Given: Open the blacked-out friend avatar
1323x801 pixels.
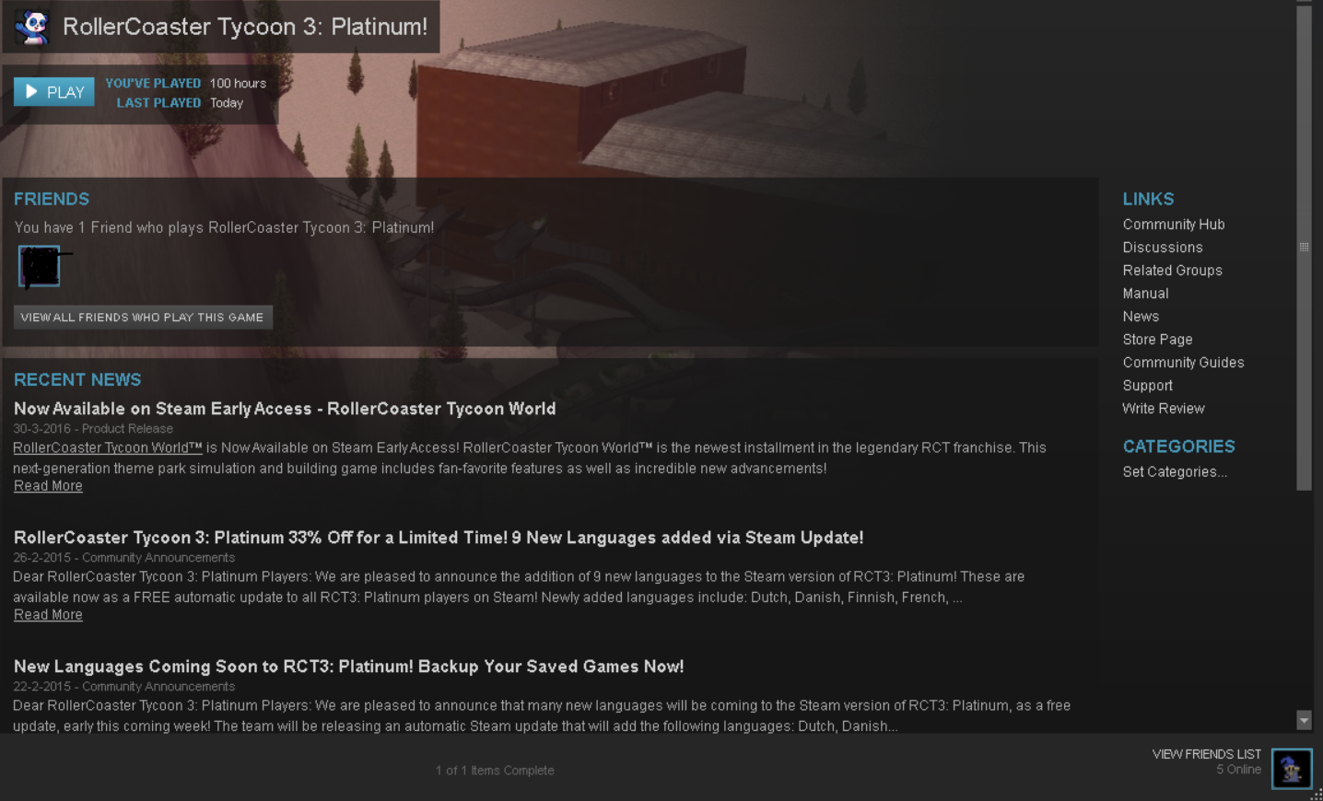Looking at the screenshot, I should (40, 267).
